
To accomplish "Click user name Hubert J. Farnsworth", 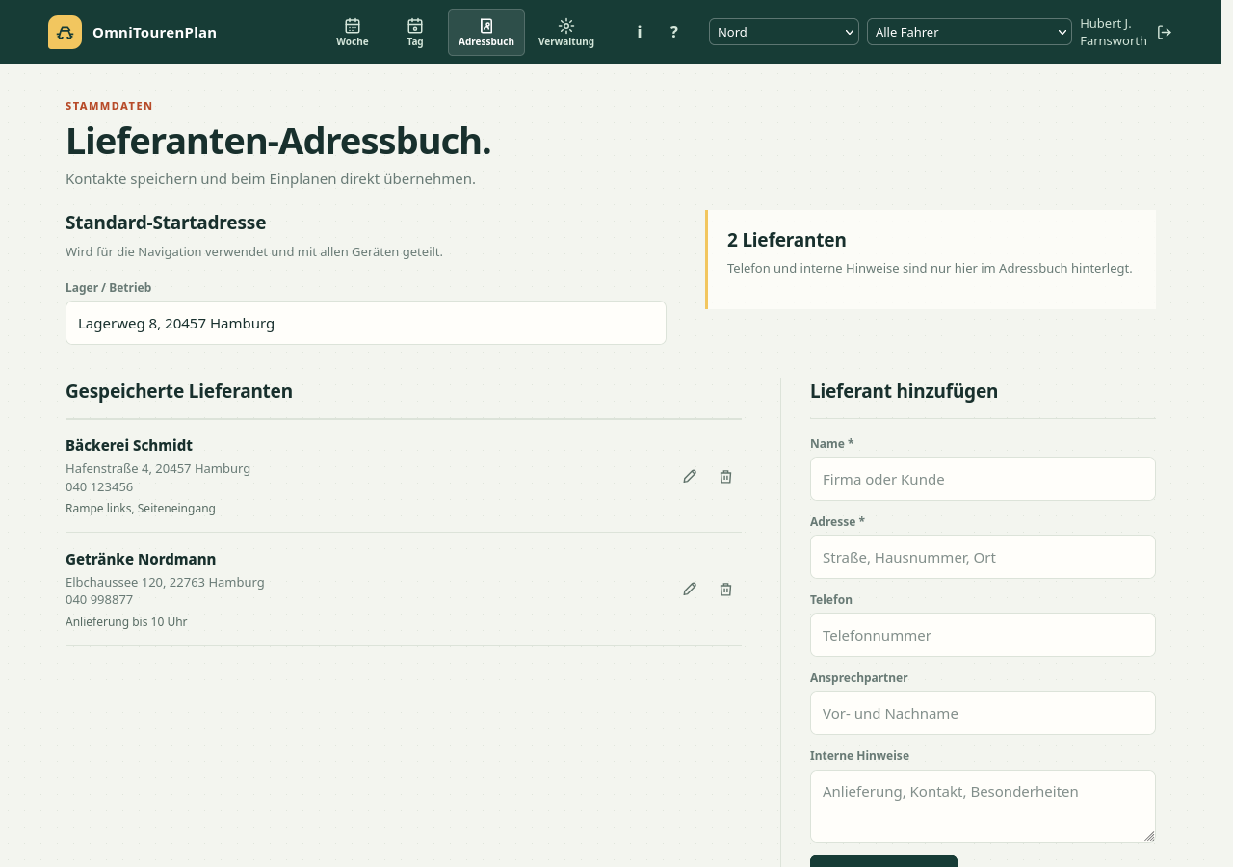I will pos(1114,32).
